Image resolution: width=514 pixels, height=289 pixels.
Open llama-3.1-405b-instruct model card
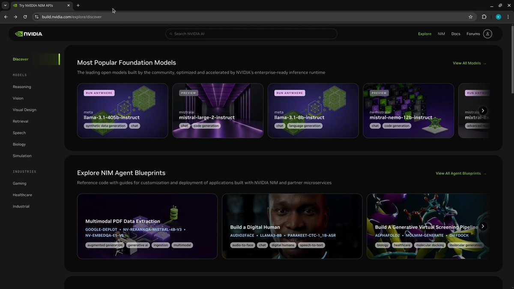tap(123, 110)
